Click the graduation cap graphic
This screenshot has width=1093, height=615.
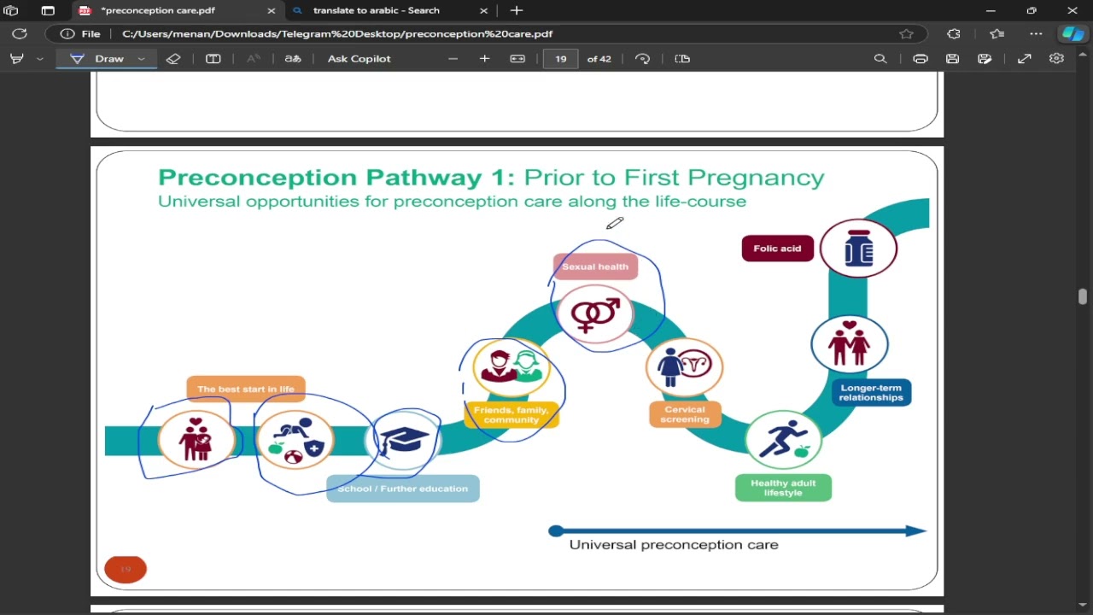pyautogui.click(x=403, y=441)
